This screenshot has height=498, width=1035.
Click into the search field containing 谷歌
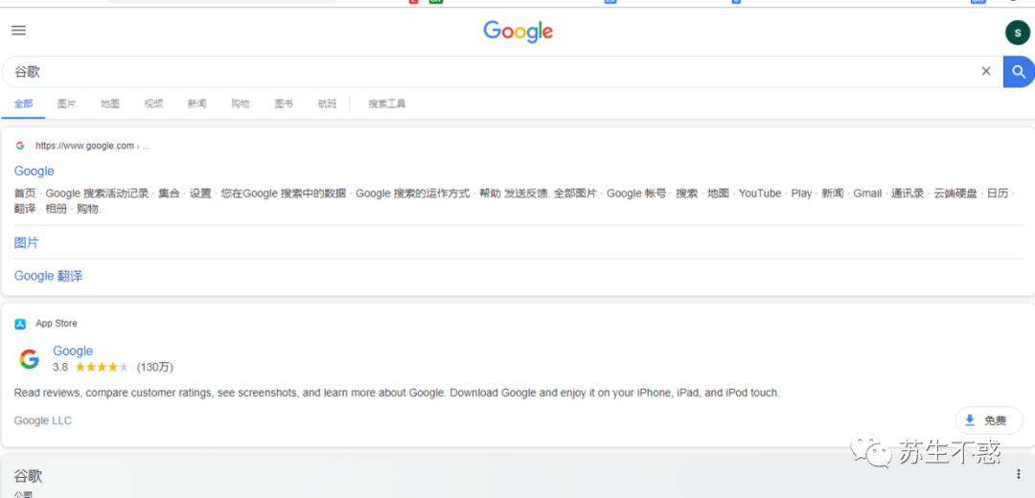[489, 71]
